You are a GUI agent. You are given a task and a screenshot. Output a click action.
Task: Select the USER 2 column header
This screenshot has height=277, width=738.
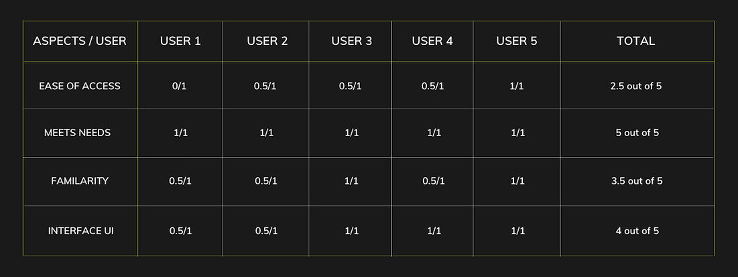267,41
